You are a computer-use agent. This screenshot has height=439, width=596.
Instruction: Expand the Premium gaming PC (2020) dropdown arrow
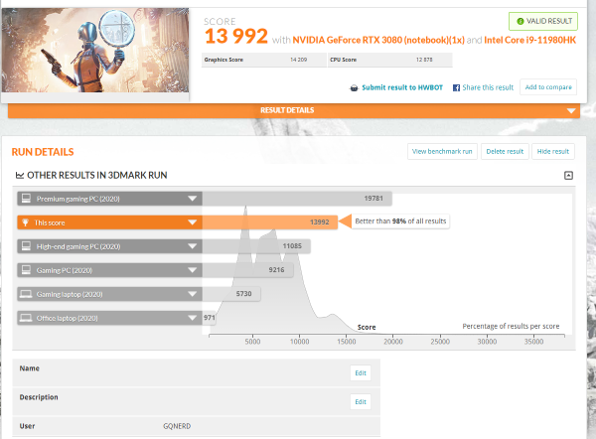point(193,199)
